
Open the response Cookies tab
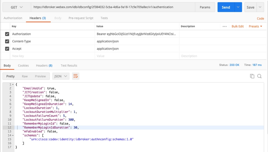pos(23,65)
